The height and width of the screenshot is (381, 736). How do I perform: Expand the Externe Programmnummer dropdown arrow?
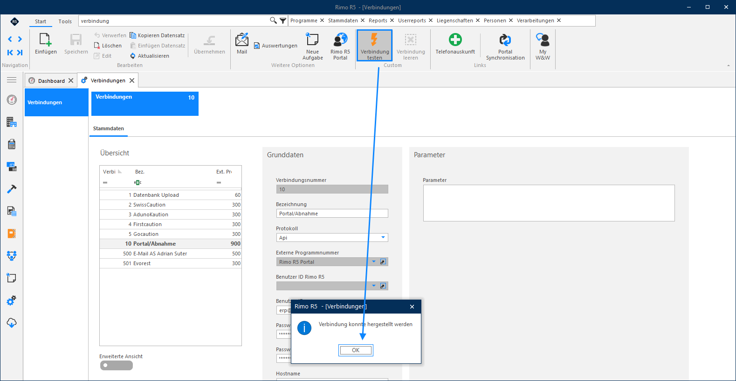(x=374, y=262)
